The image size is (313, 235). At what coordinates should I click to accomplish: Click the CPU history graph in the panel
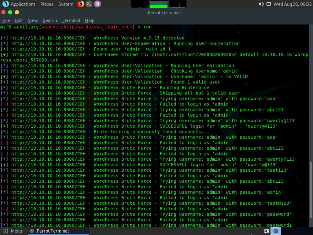point(139,4)
